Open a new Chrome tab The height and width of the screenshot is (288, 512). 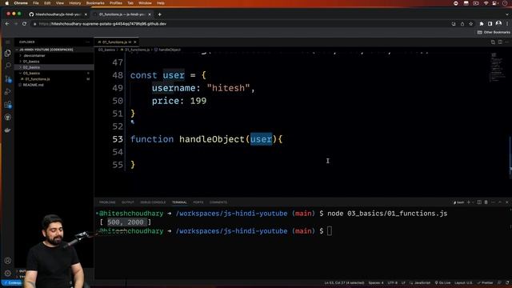[159, 14]
